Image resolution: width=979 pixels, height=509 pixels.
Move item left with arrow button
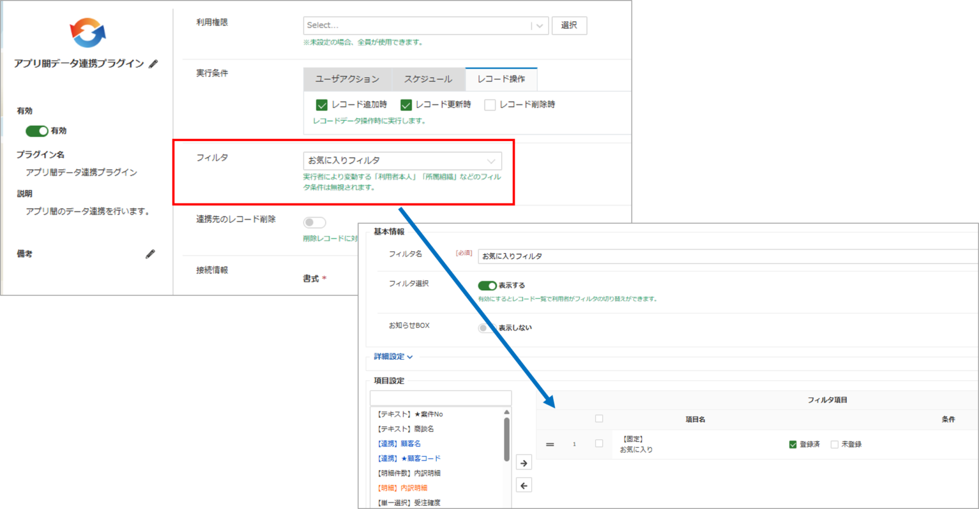524,485
